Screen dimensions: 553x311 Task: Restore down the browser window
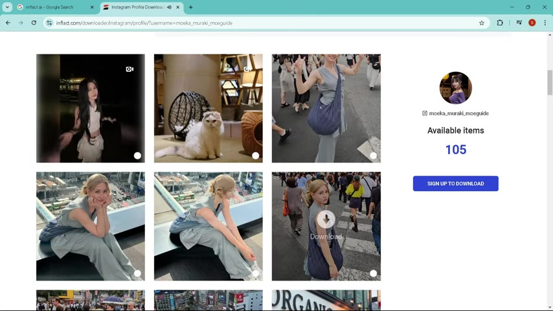click(528, 7)
